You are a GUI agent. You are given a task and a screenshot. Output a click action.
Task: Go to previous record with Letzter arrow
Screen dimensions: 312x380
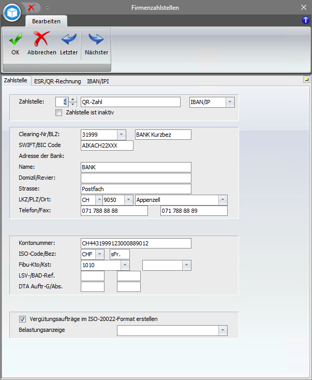pyautogui.click(x=68, y=39)
